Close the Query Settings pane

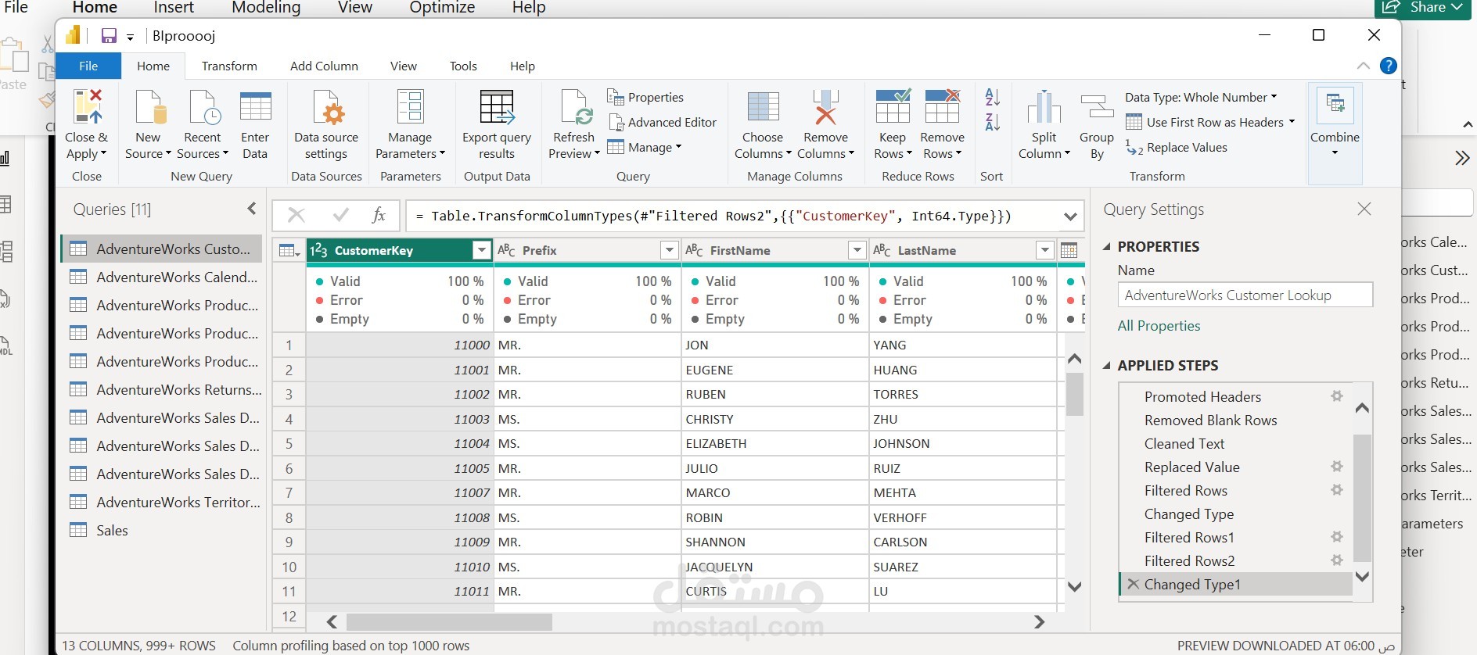tap(1364, 209)
